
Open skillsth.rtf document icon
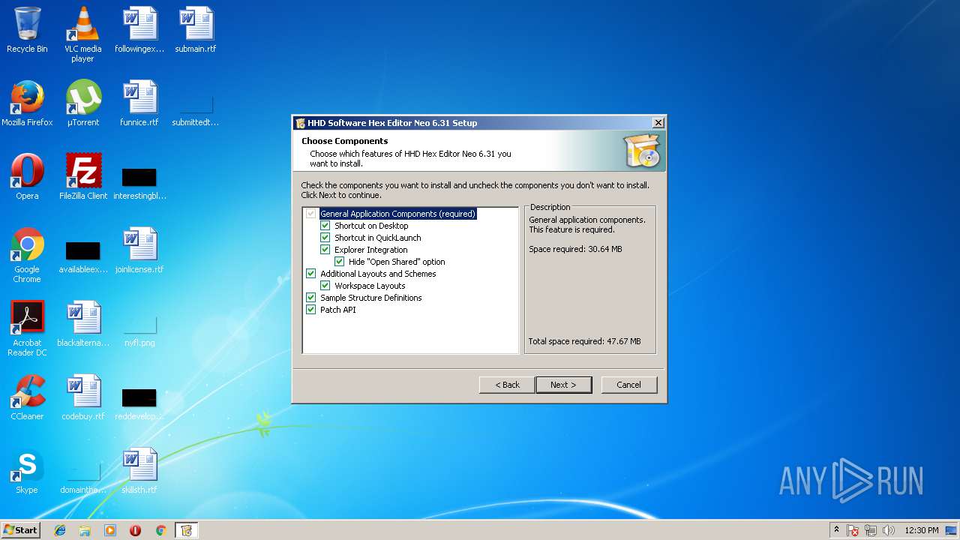(139, 471)
